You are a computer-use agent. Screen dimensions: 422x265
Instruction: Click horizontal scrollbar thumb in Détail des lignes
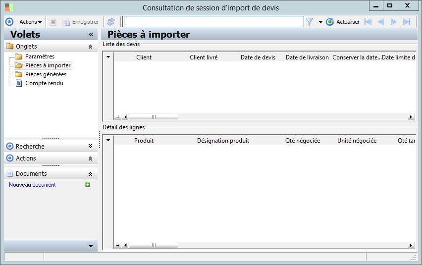coord(154,245)
